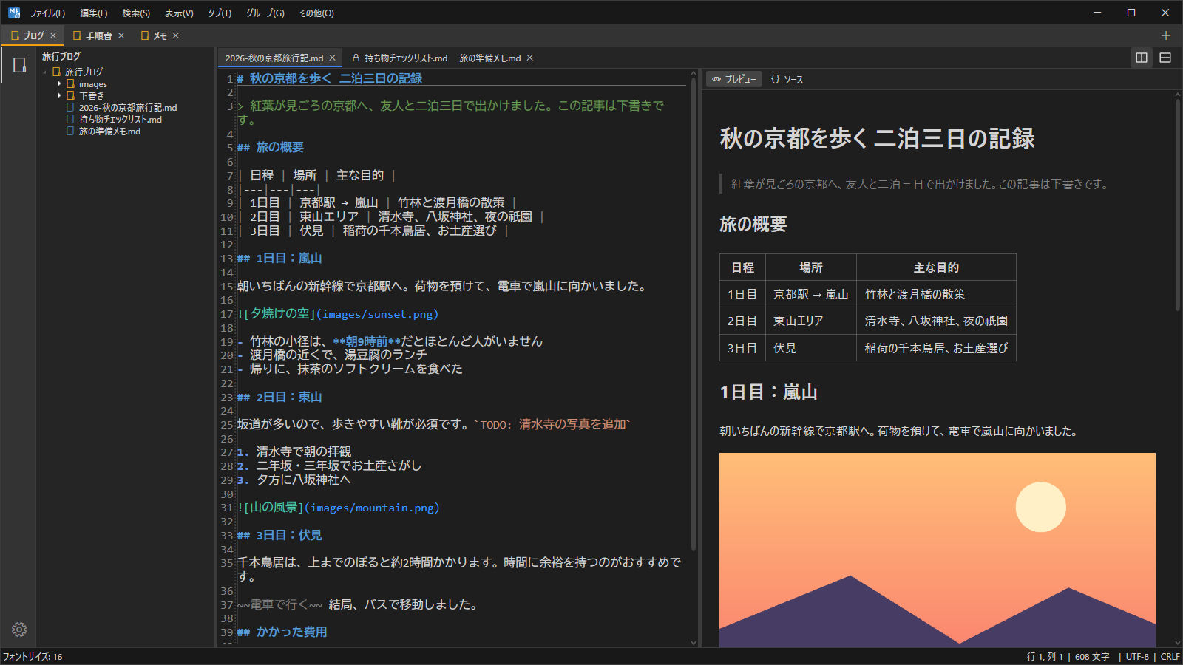Open 2026-秋の京都旅行記.md in file tree
The height and width of the screenshot is (665, 1183).
click(128, 107)
